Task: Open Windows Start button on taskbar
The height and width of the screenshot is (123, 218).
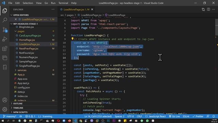Action: coord(3,121)
